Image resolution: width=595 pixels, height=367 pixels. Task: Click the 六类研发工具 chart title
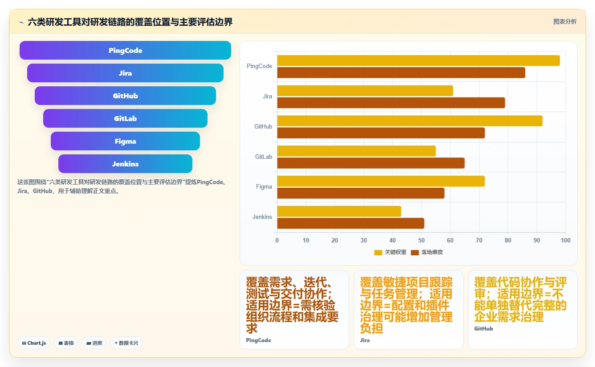point(130,22)
